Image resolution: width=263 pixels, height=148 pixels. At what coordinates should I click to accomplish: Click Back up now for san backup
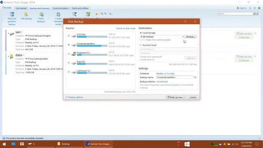[x=244, y=34]
